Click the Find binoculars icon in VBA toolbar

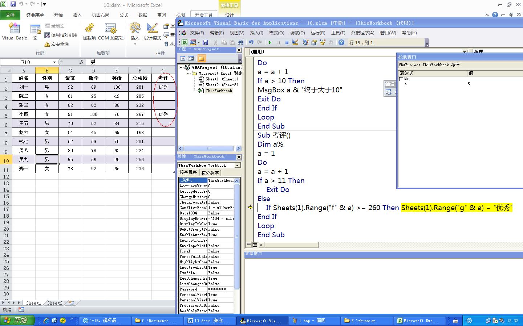point(241,42)
